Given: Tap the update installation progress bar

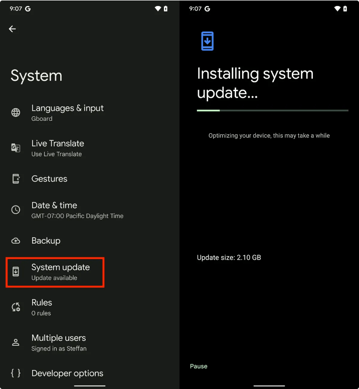Looking at the screenshot, I should point(272,110).
